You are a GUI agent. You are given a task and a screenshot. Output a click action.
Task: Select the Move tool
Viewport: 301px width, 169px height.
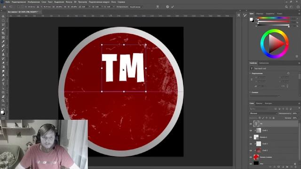click(3, 16)
